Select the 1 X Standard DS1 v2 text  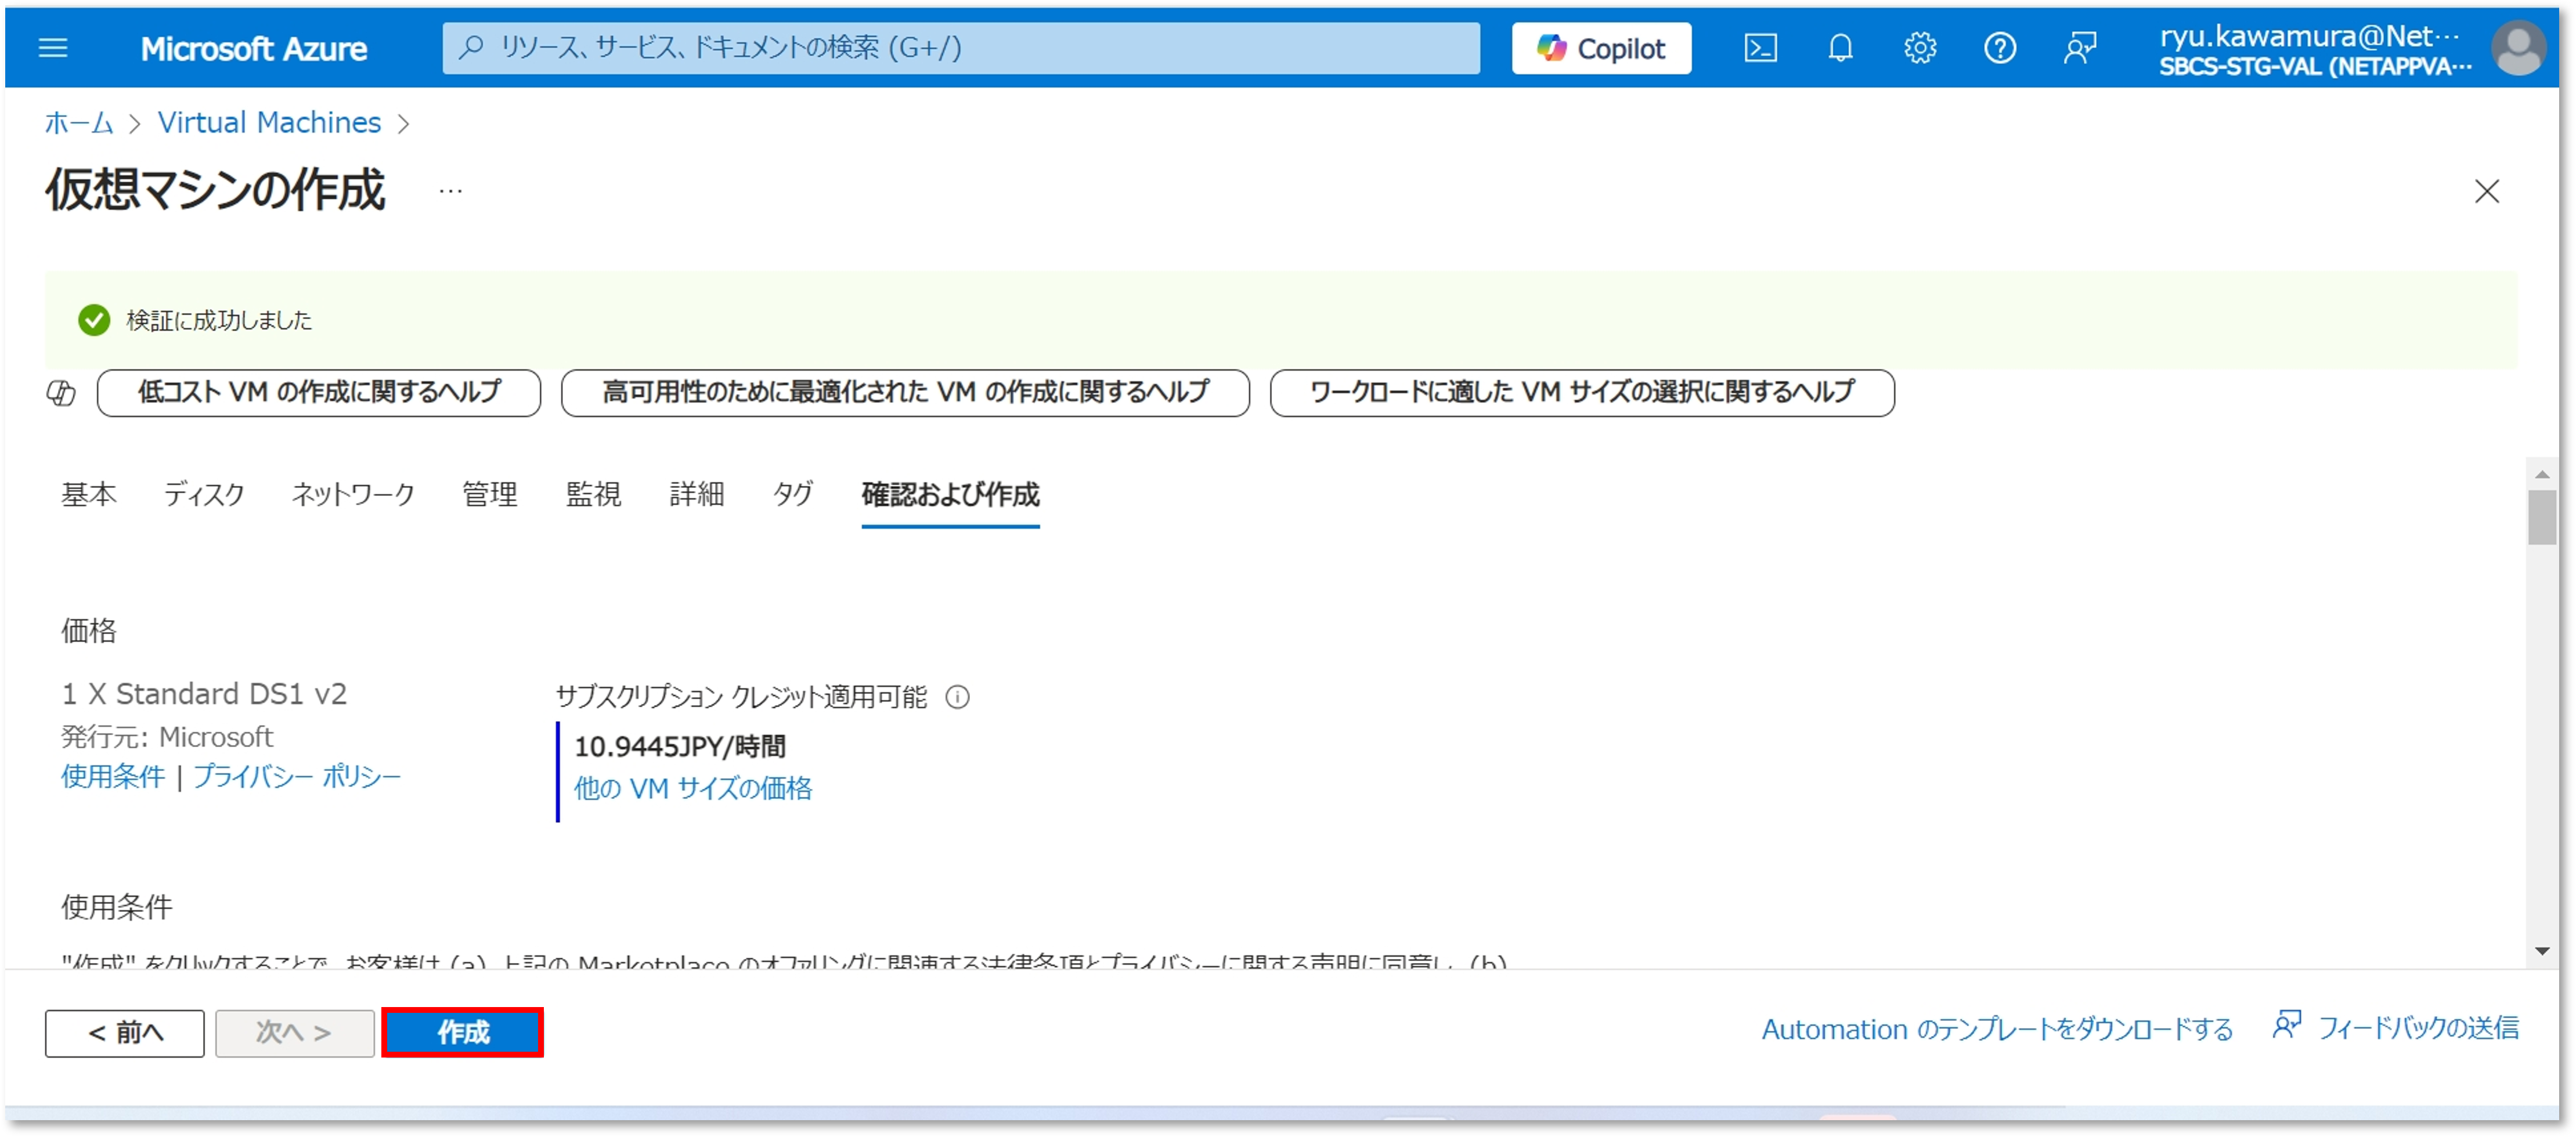pos(204,693)
